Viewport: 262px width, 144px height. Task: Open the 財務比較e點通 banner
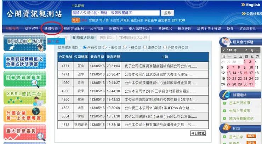click(x=24, y=43)
